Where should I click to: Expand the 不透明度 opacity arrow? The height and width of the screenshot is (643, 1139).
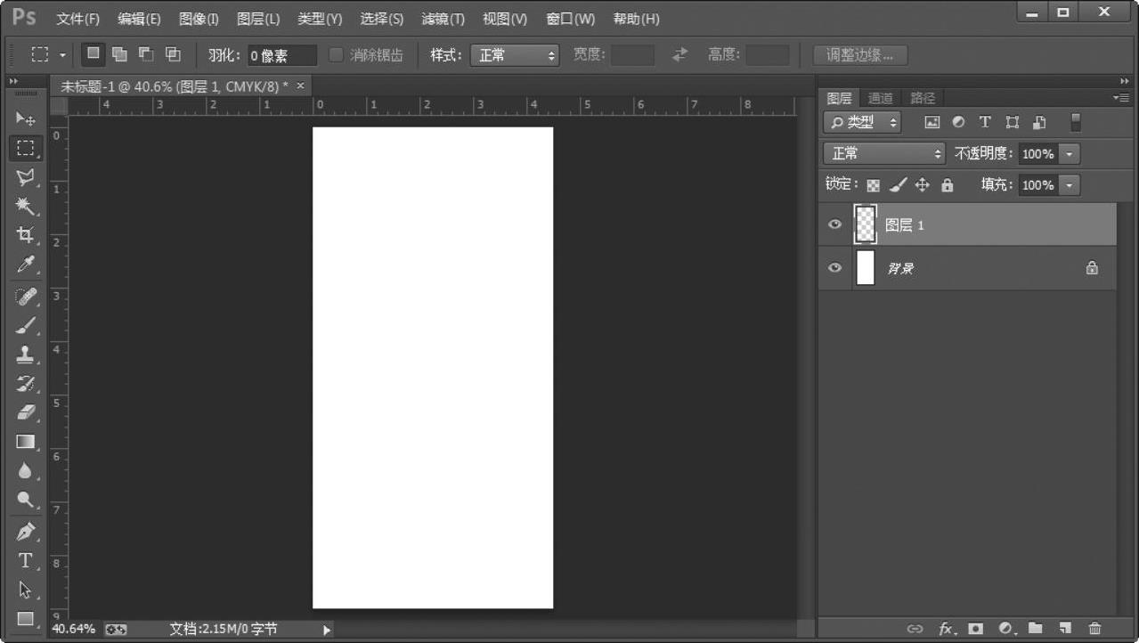pos(1070,154)
